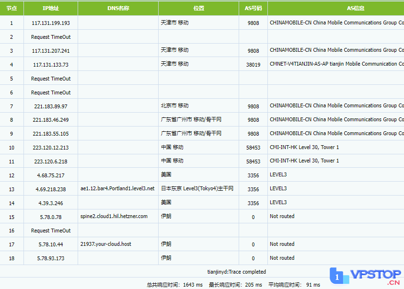
Task: Select IP address 5.78.93.173
Action: [51, 258]
